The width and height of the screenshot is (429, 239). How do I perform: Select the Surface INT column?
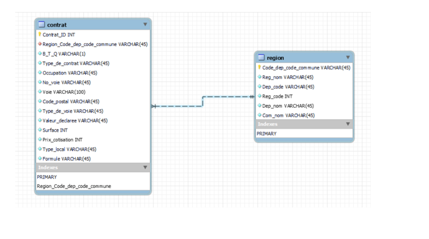click(x=55, y=131)
